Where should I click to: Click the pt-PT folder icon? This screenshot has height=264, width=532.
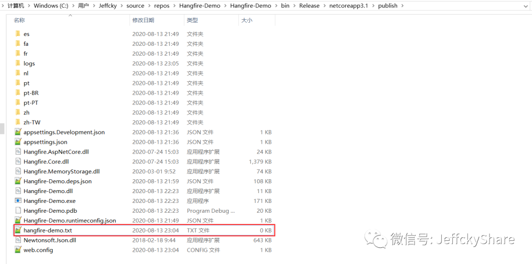(x=18, y=103)
